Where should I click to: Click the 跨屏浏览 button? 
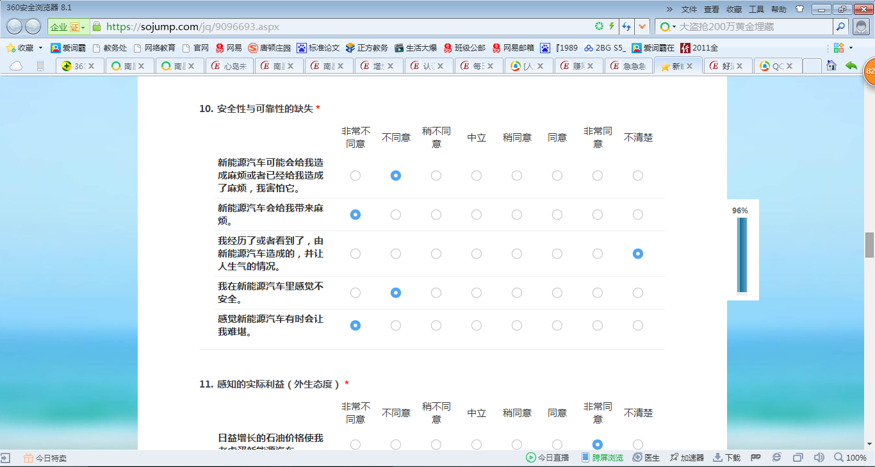point(602,457)
